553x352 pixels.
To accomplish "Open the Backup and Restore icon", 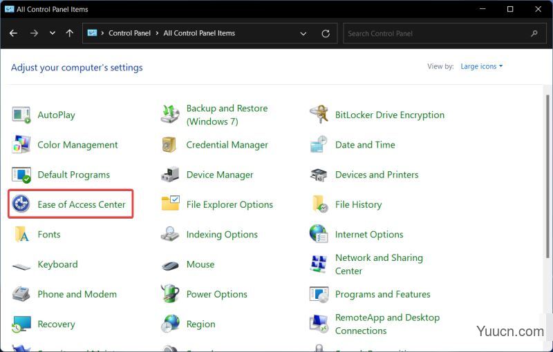I will [170, 115].
